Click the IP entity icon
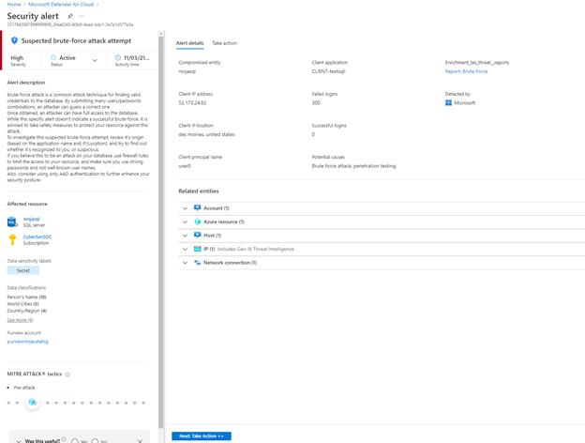This screenshot has width=585, height=443. click(198, 249)
